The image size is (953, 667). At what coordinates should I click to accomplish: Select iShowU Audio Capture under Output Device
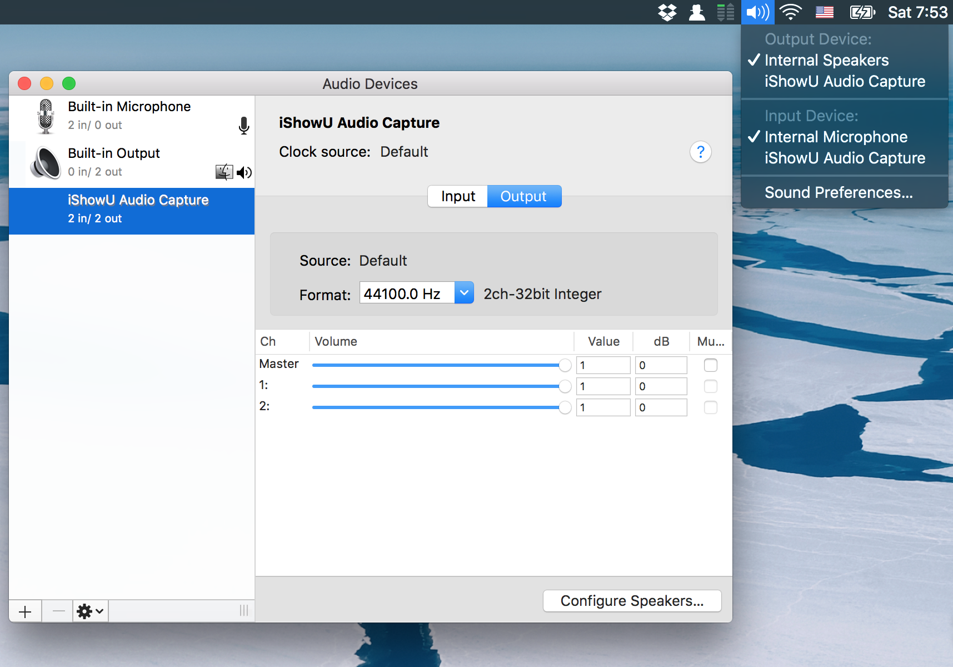[x=845, y=81]
